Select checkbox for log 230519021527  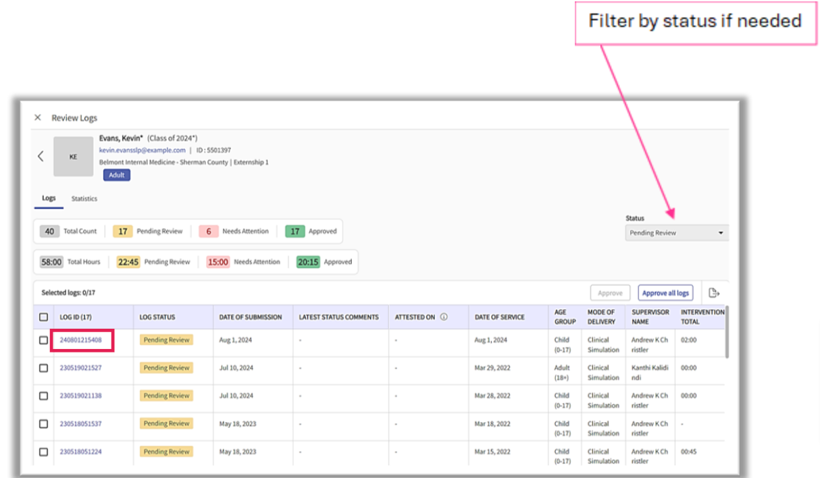tap(44, 368)
